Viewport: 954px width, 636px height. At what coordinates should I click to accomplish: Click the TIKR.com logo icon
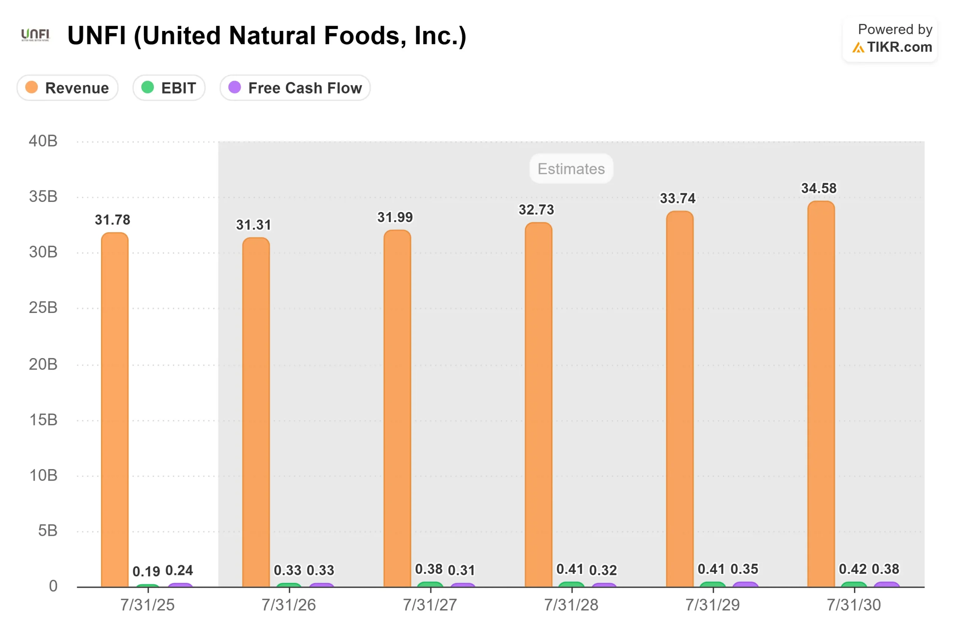click(x=858, y=47)
